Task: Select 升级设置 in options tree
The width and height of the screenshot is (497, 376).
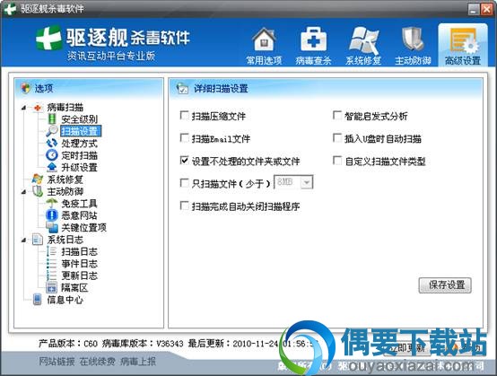Action: coord(79,168)
